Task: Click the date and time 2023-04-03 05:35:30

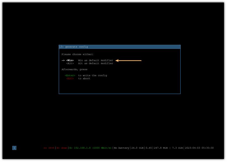Action: click(x=199, y=148)
